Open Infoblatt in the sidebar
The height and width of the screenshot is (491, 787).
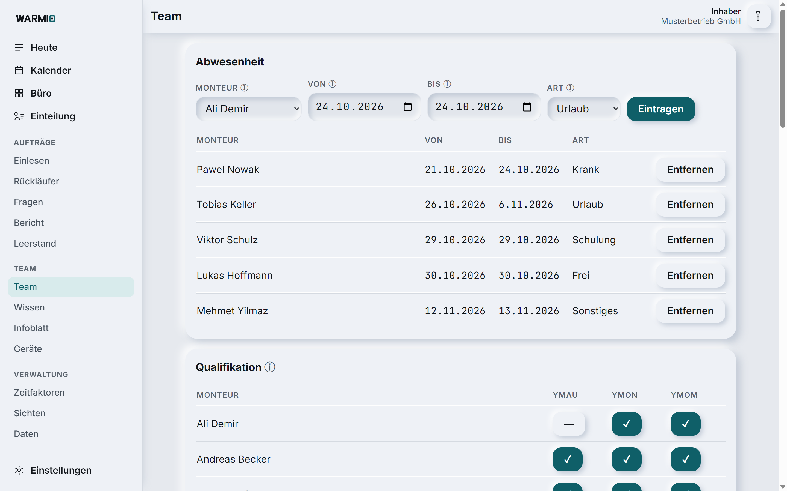point(31,328)
